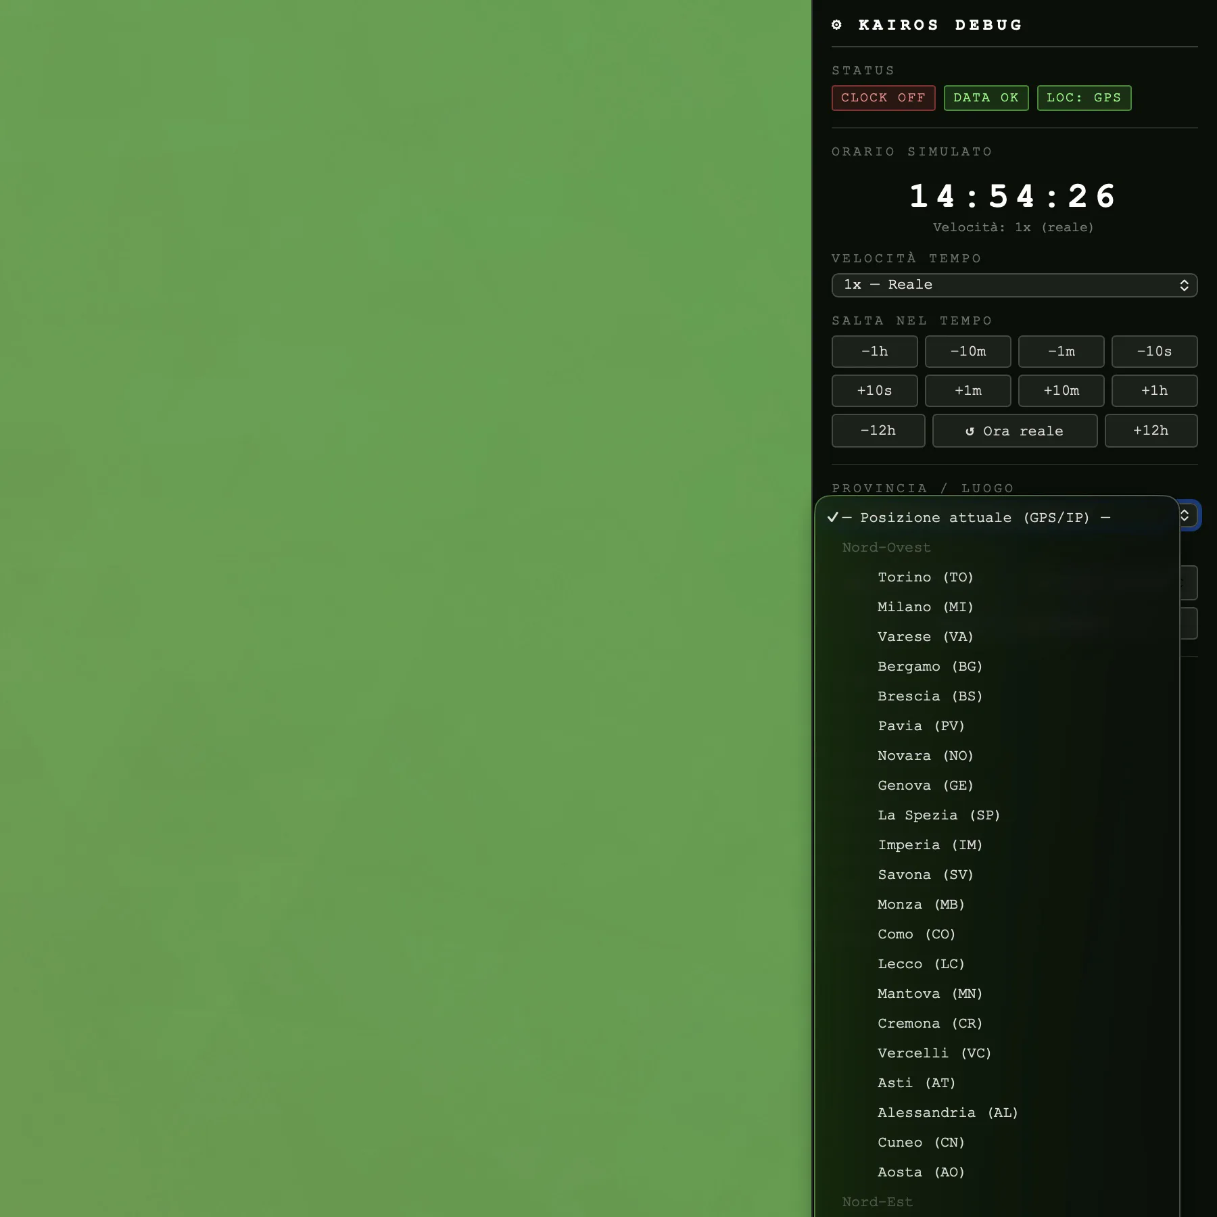The image size is (1217, 1217).
Task: Pick Genova (GE) in the dropdown list
Action: tap(925, 786)
